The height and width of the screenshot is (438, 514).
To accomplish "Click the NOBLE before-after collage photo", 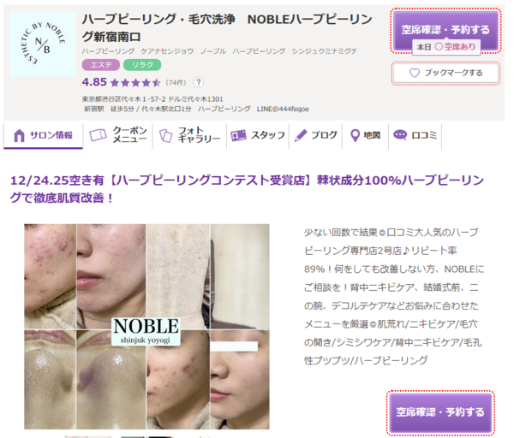I will tap(146, 327).
